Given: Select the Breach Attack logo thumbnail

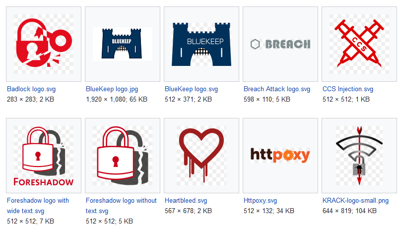Looking at the screenshot, I should [280, 44].
